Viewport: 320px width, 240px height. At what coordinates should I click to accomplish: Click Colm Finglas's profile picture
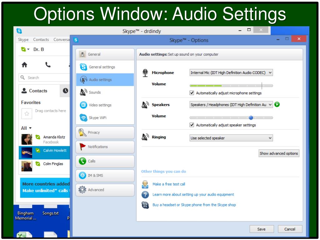(x=27, y=166)
